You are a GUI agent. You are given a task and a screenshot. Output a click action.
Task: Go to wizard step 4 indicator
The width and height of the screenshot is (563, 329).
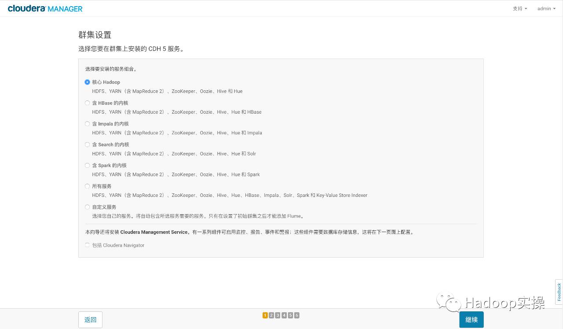(x=284, y=315)
